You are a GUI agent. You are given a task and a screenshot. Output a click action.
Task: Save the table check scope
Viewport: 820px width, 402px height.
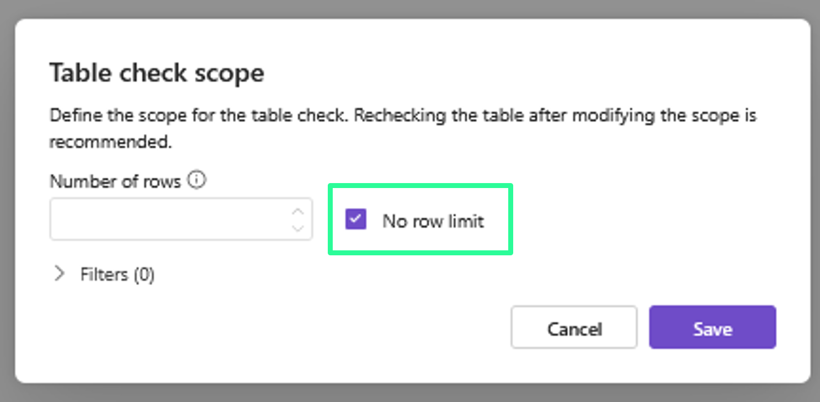pyautogui.click(x=712, y=328)
